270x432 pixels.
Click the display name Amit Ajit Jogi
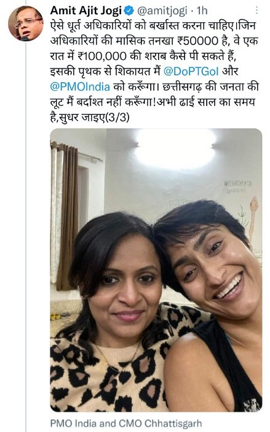(x=86, y=10)
